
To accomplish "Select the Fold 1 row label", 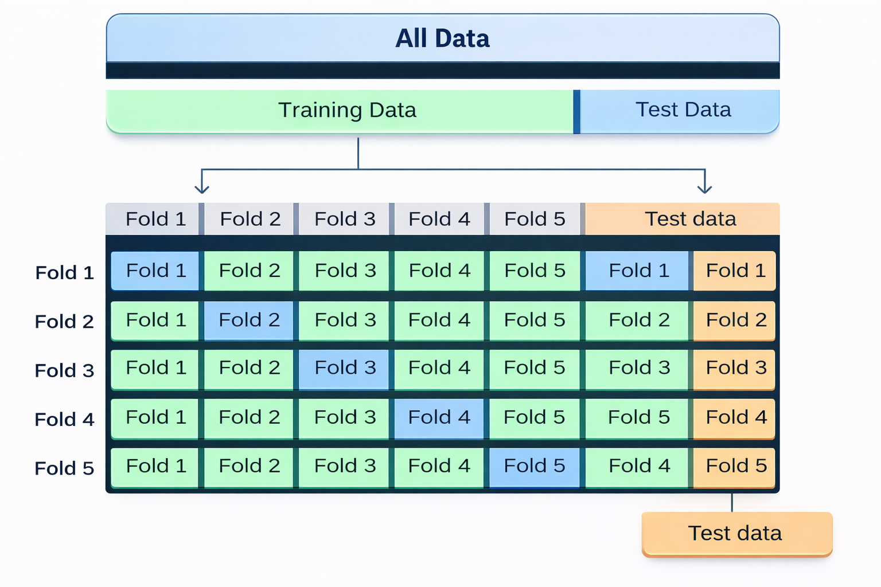I will [x=64, y=273].
